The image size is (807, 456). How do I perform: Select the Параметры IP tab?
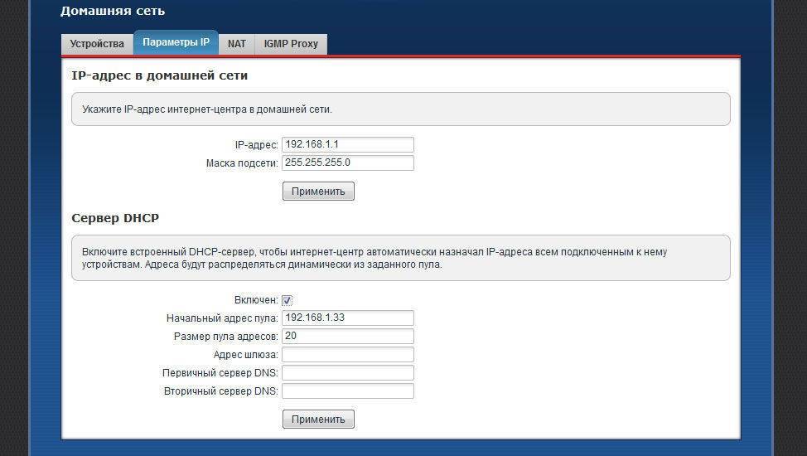[176, 42]
